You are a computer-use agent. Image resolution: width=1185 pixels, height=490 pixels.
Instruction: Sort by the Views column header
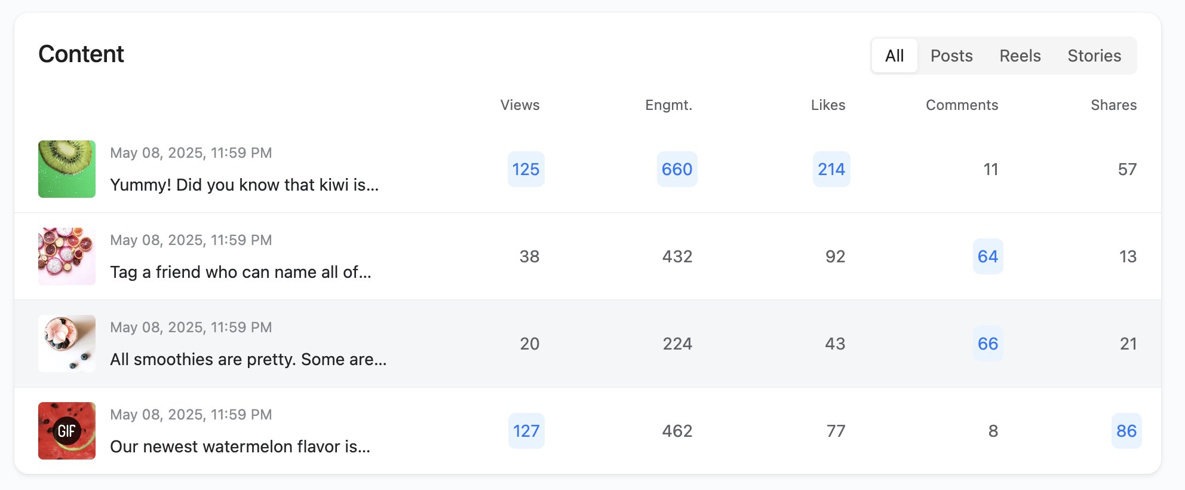(x=520, y=105)
